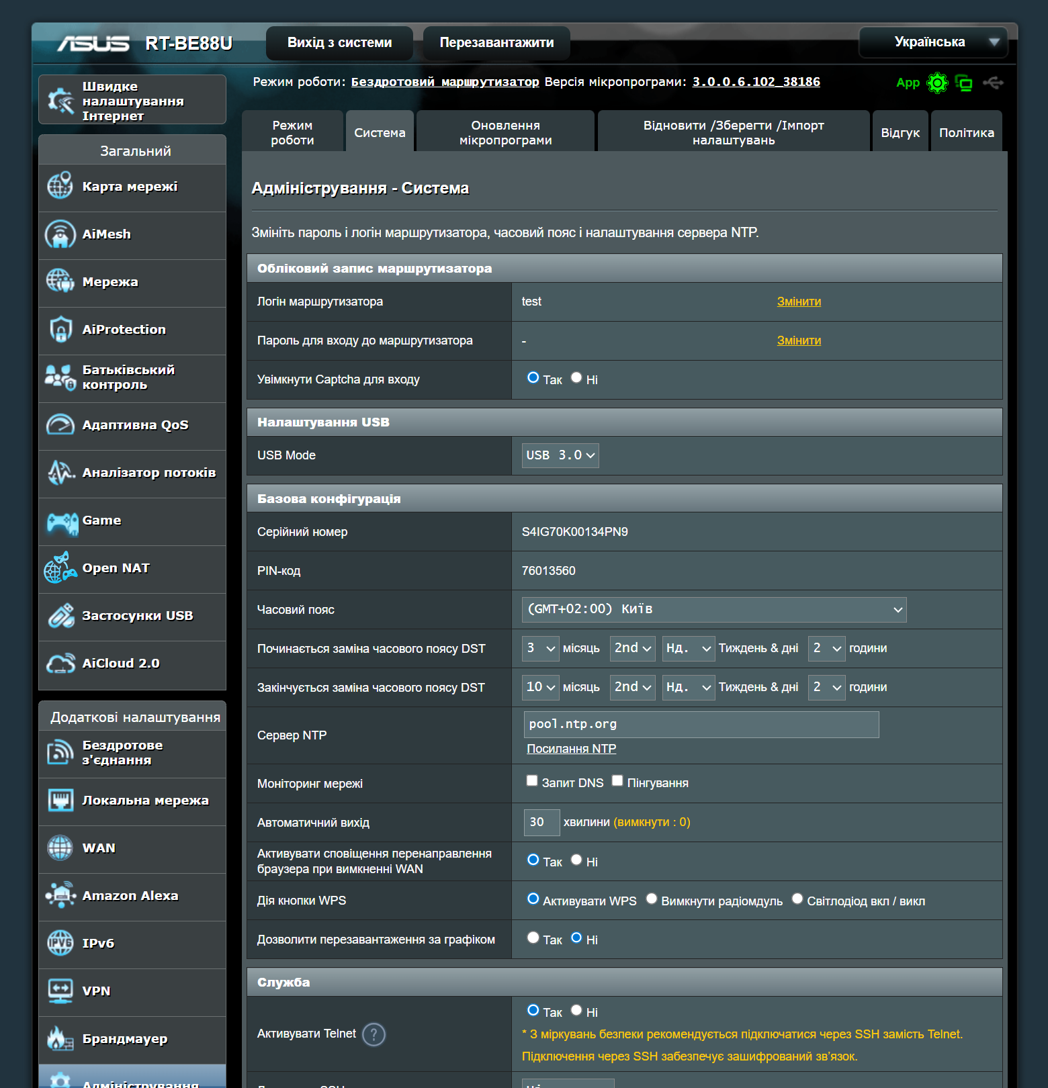Open the VPN icon in sidebar

60,991
